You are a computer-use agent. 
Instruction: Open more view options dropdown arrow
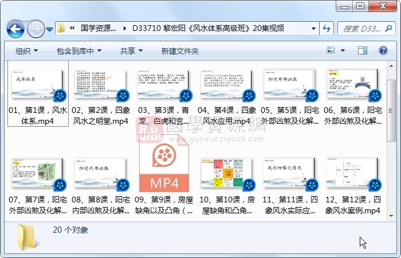coord(343,50)
